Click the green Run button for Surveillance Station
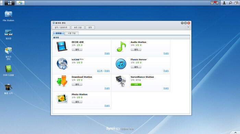The image size is (240, 134). [136, 84]
